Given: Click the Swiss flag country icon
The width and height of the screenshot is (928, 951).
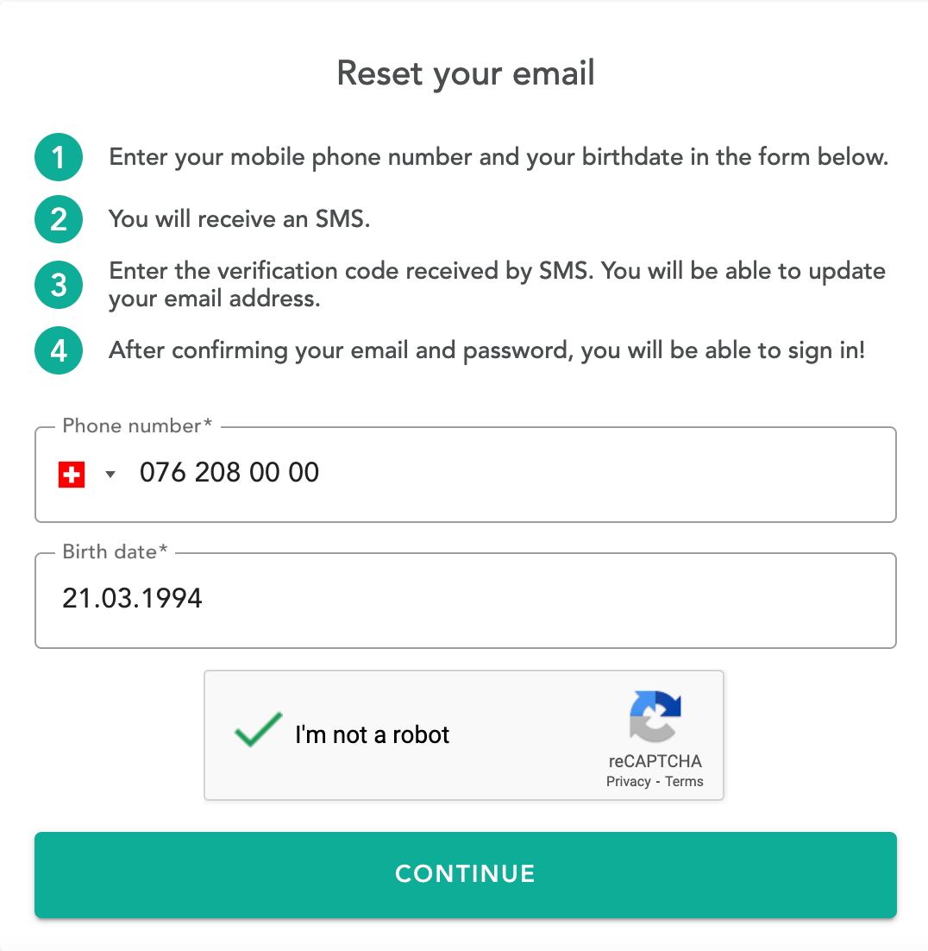Looking at the screenshot, I should (x=72, y=475).
